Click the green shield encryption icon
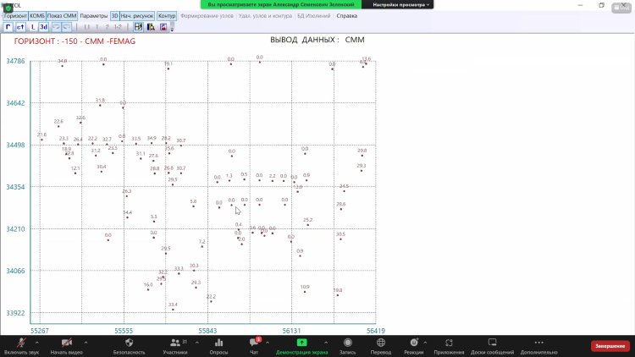This screenshot has height=357, width=635. 8,8
